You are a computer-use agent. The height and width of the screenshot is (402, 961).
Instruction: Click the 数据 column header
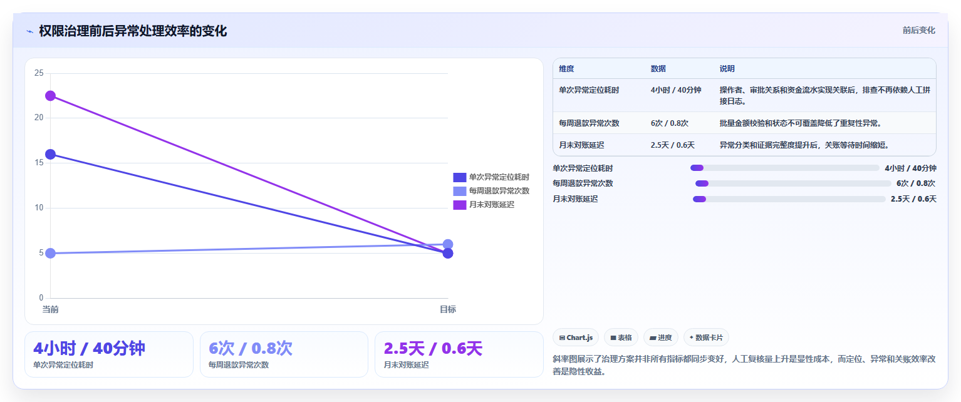click(x=658, y=69)
